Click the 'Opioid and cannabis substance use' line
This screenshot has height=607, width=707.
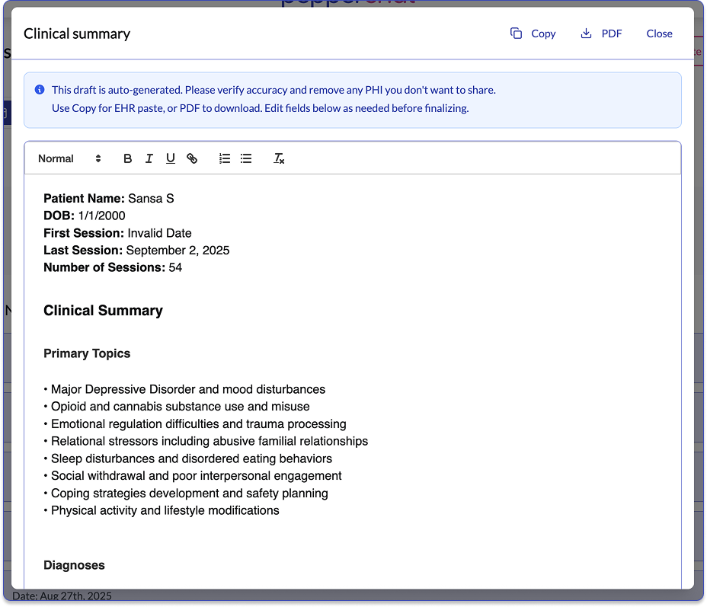[177, 407]
